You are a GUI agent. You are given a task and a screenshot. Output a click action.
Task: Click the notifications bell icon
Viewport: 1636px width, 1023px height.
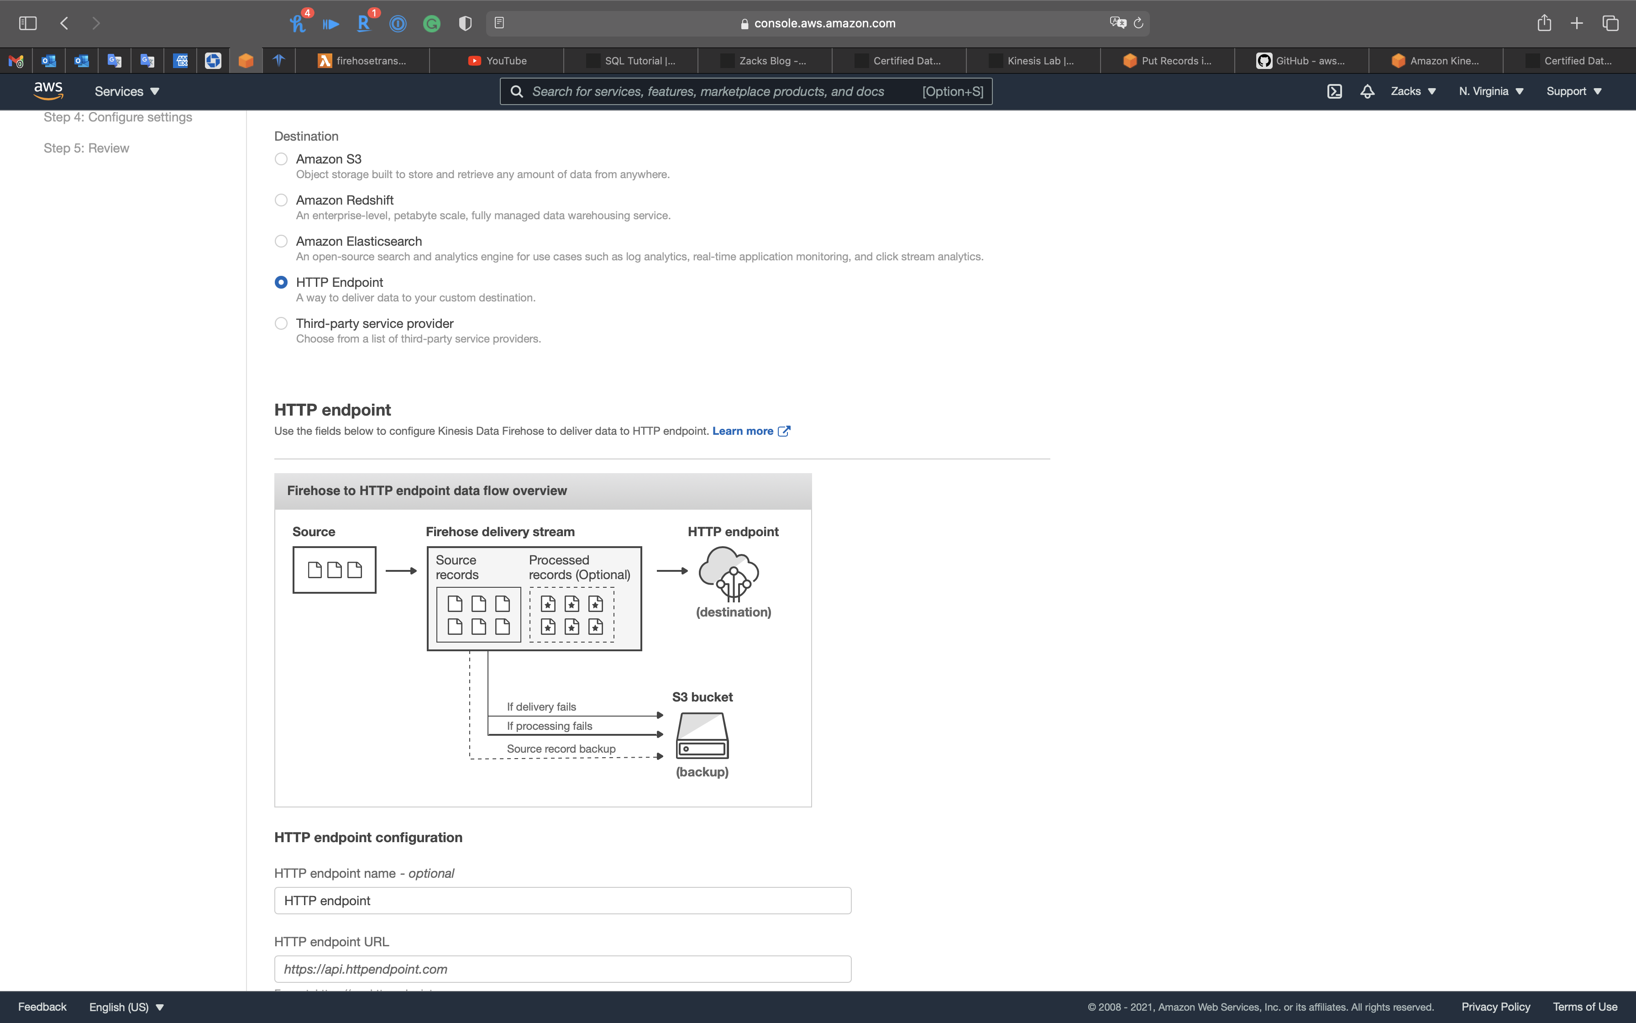click(1367, 91)
